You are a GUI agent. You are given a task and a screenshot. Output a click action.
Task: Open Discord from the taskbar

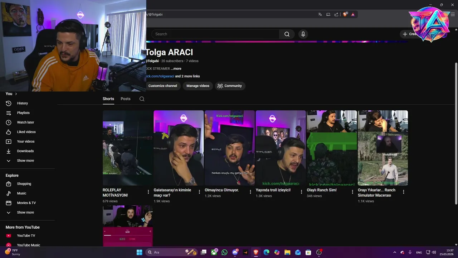point(235,252)
